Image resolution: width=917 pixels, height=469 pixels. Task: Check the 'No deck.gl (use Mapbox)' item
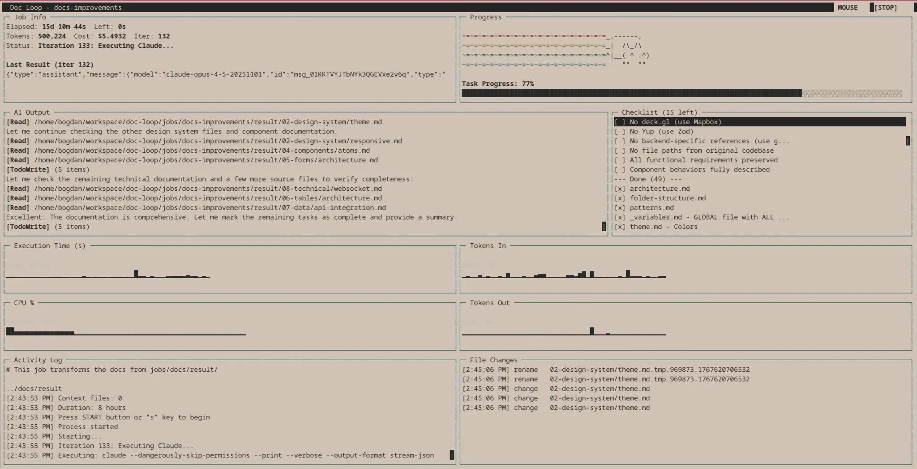[x=620, y=122]
